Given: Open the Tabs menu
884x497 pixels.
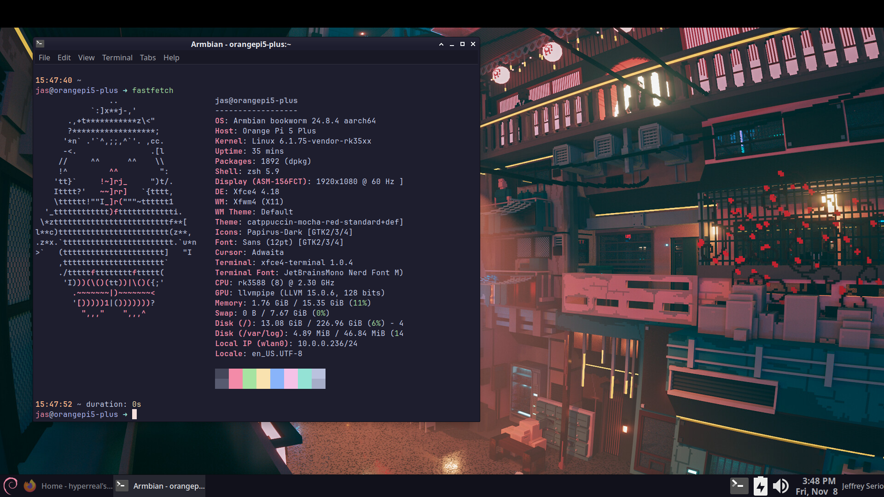Looking at the screenshot, I should 148,58.
